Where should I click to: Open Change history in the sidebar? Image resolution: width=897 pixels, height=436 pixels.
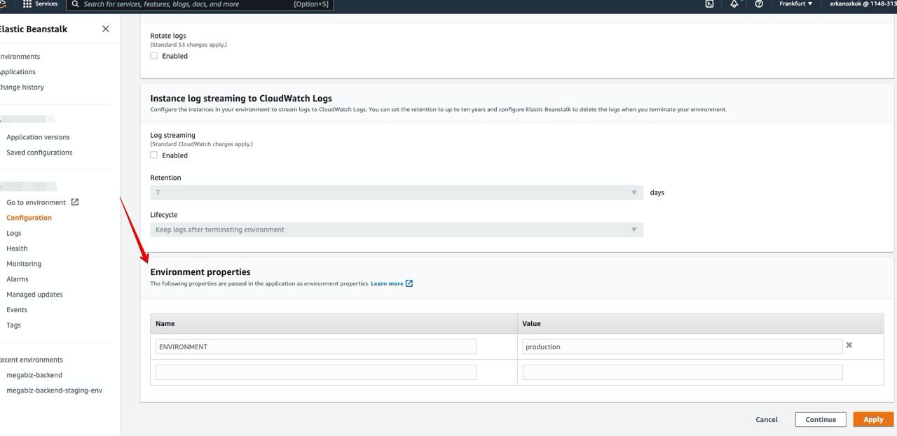[22, 87]
